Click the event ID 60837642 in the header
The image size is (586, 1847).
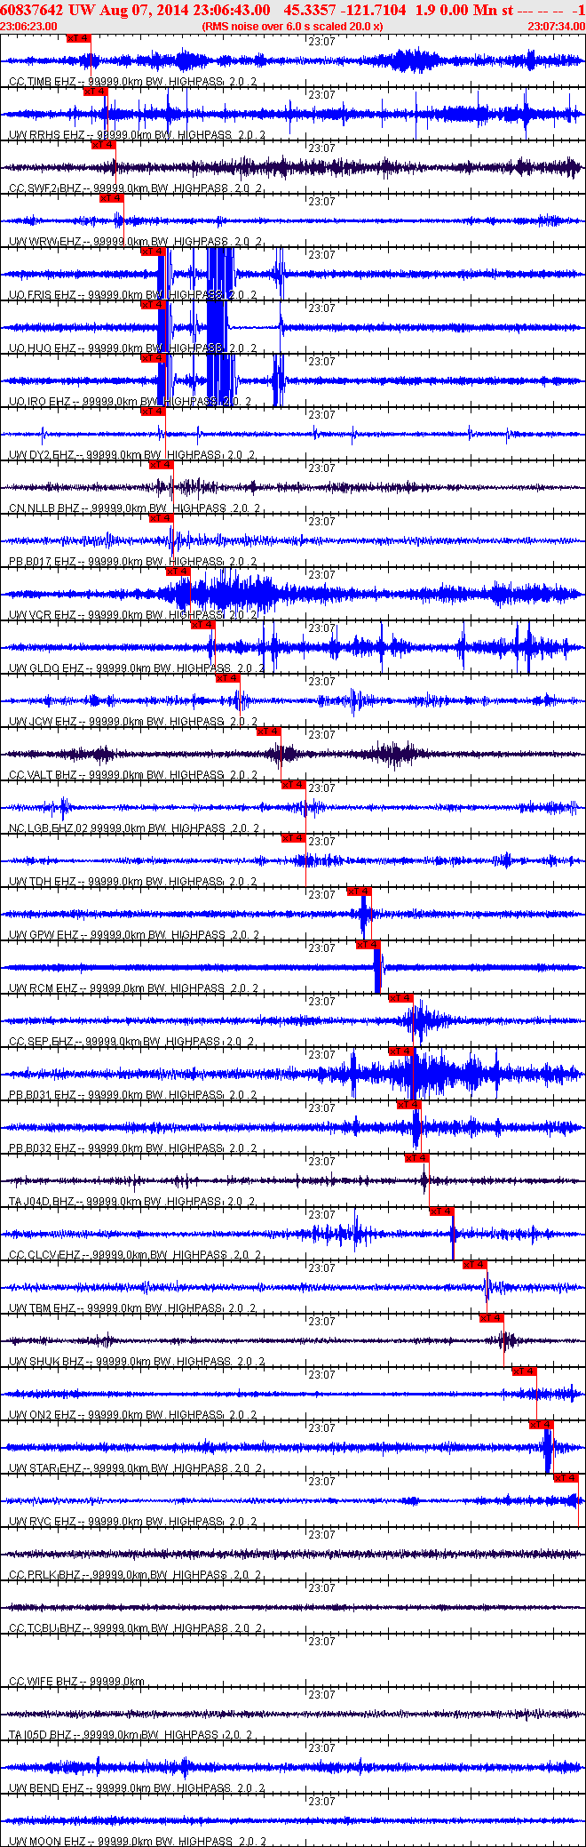31,10
